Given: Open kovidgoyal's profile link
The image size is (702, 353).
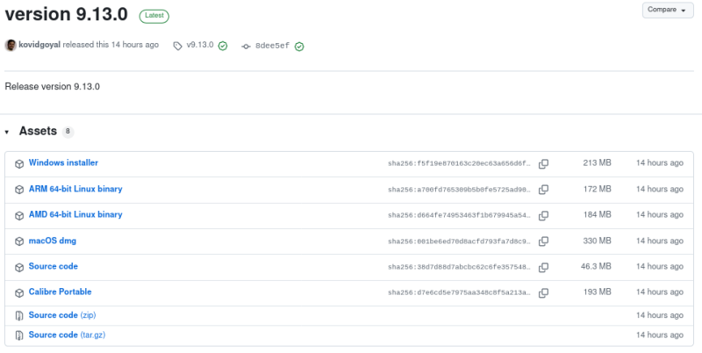Looking at the screenshot, I should 39,45.
